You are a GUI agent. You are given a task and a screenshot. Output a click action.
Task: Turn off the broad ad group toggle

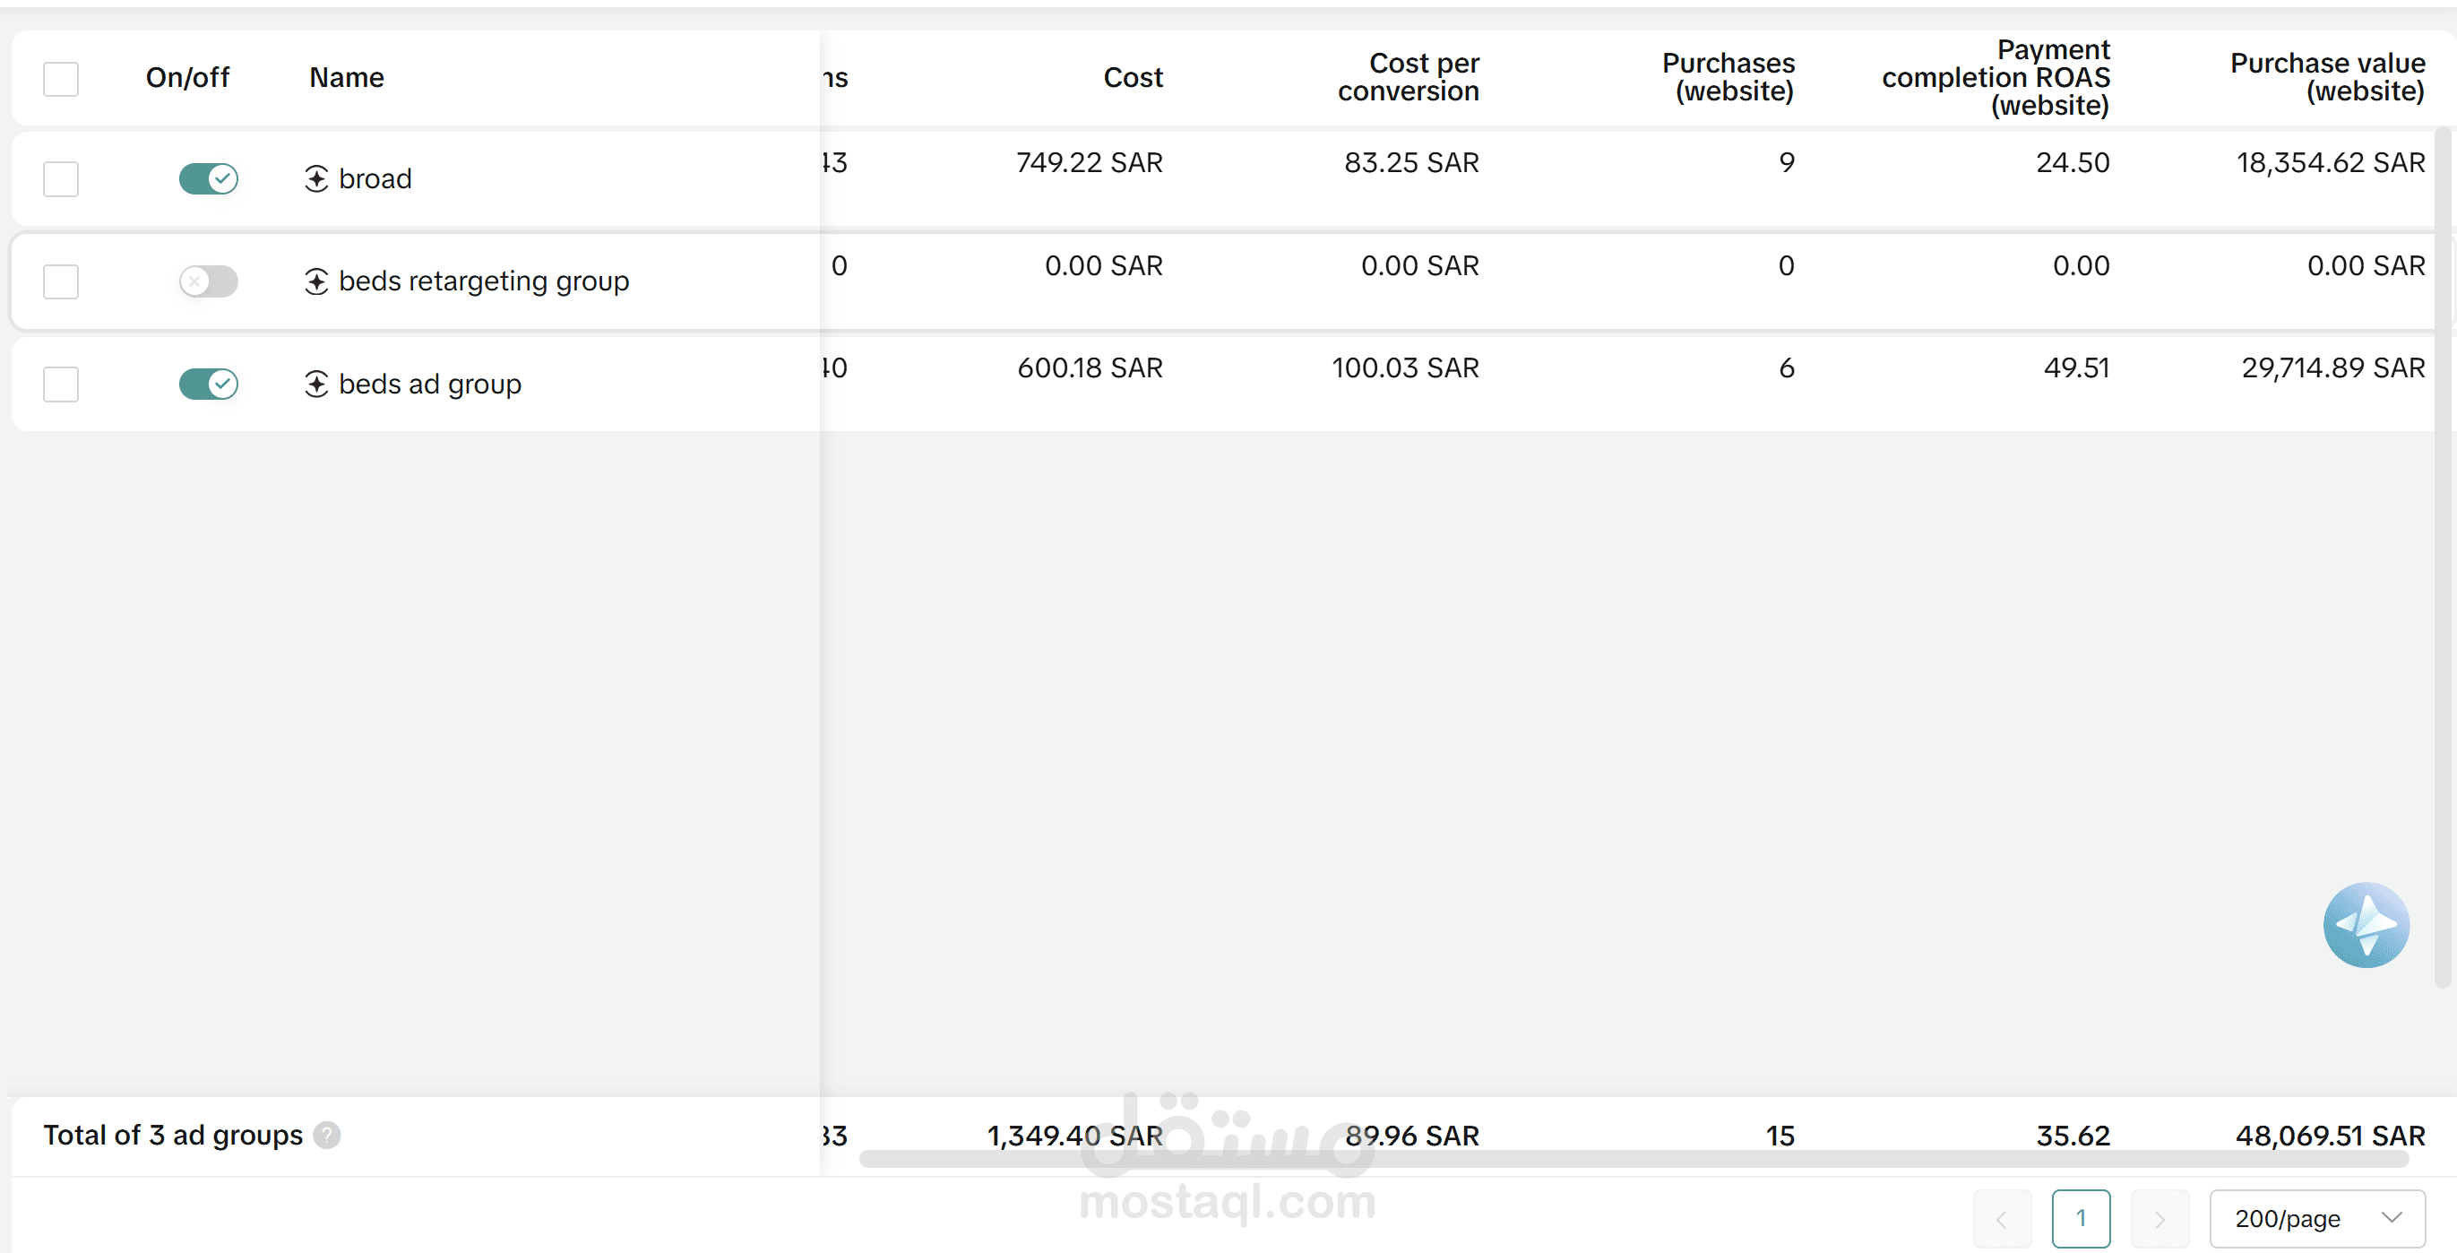point(208,178)
